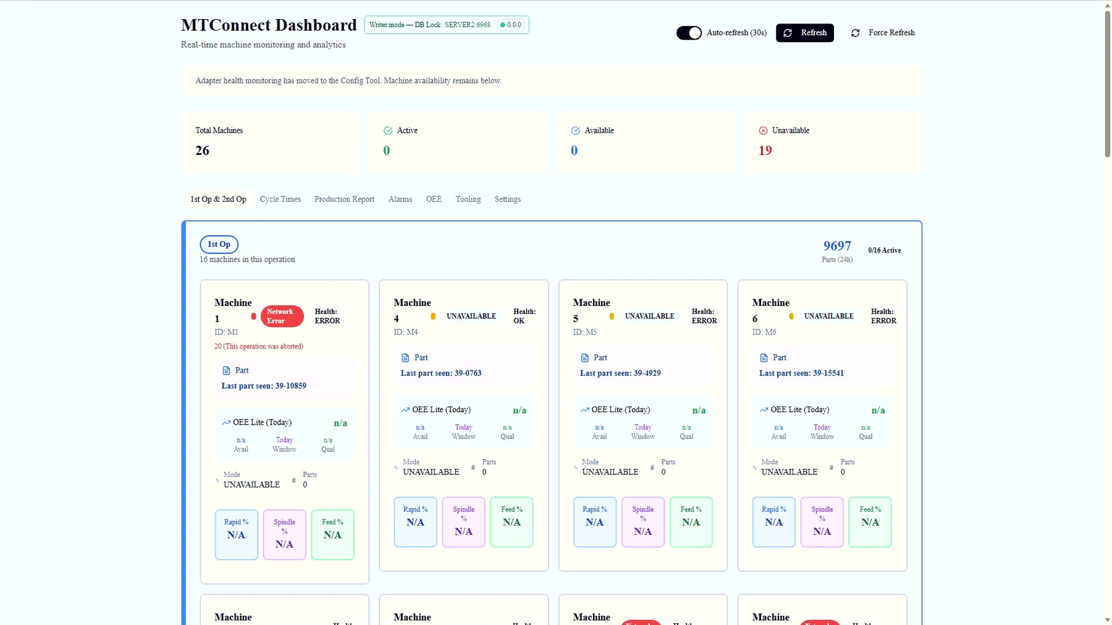1112x625 pixels.
Task: Open the Settings tab
Action: point(508,199)
